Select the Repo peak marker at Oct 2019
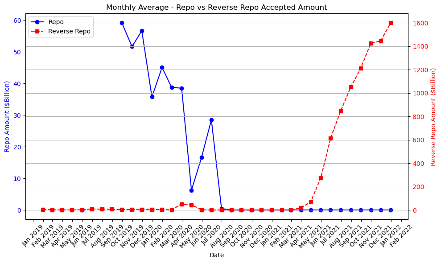Image resolution: width=441 pixels, height=263 pixels. click(121, 22)
